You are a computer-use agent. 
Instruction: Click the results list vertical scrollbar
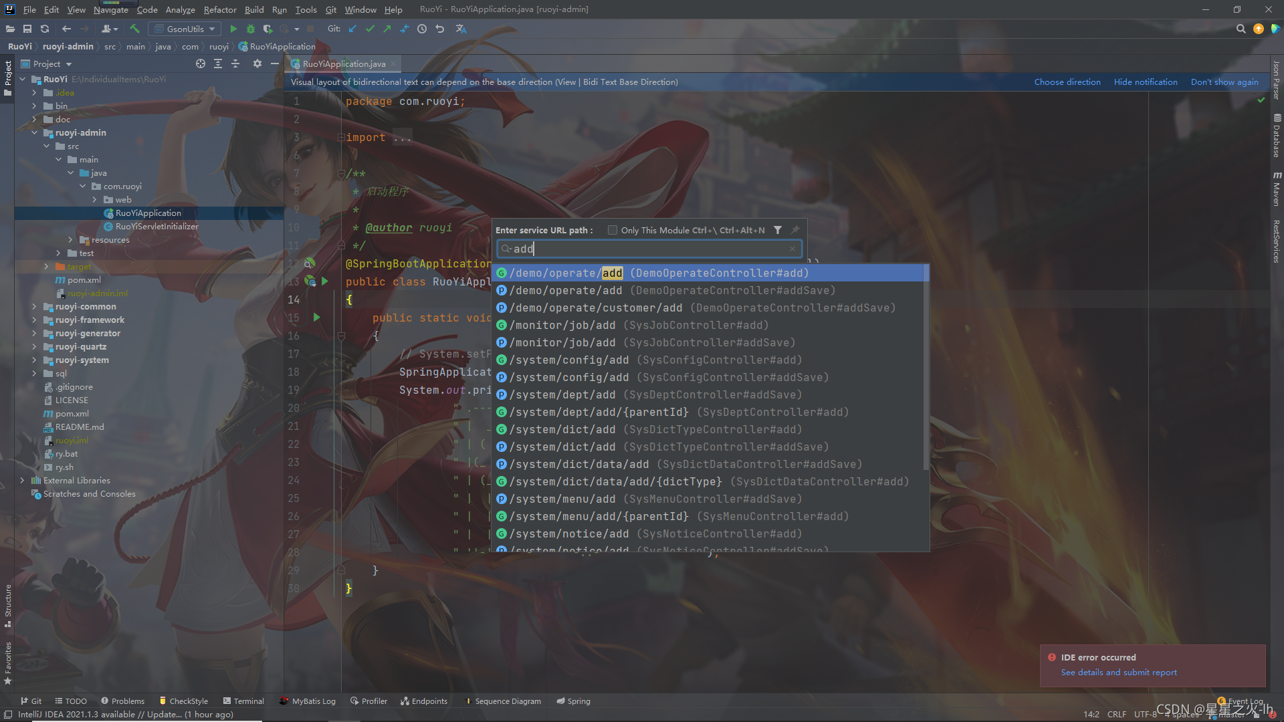click(x=926, y=368)
